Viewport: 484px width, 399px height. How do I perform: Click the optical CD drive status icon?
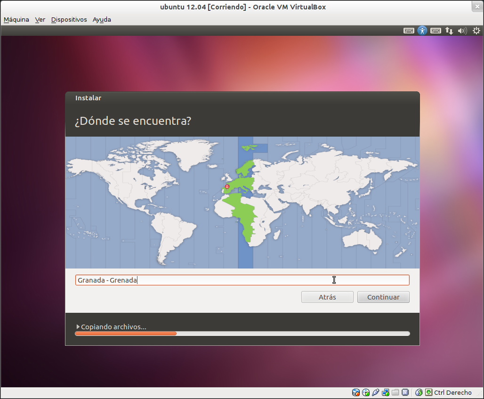pos(366,392)
